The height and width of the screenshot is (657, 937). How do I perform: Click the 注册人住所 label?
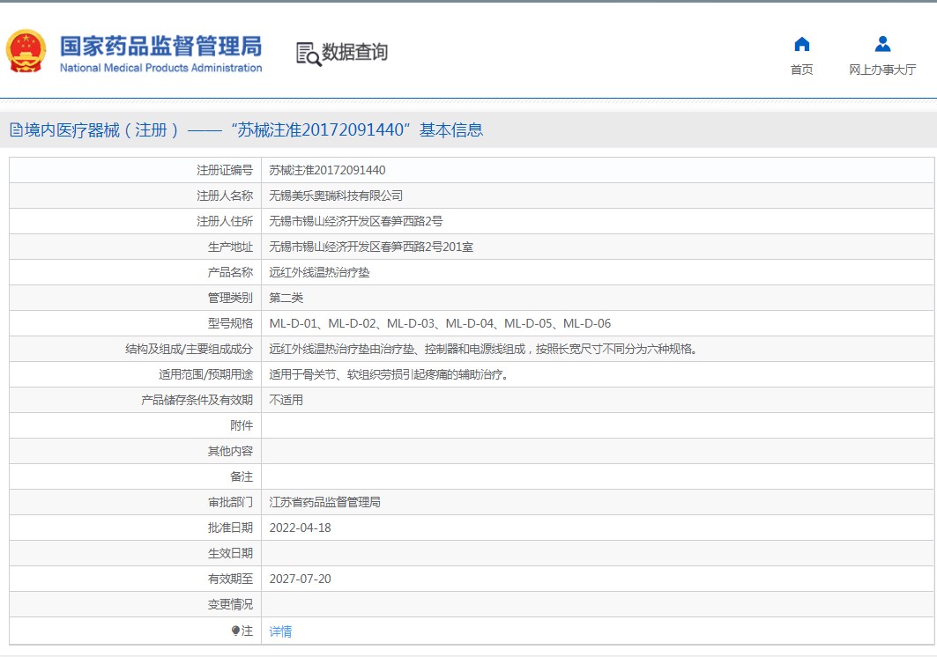[x=225, y=222]
